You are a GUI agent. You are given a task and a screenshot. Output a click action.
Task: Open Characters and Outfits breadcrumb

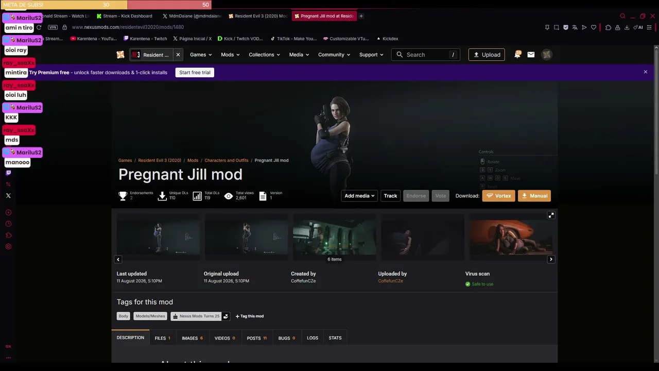click(227, 160)
